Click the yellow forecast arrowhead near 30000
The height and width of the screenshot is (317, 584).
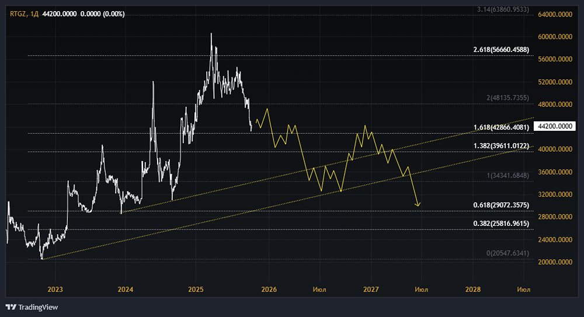pos(418,204)
